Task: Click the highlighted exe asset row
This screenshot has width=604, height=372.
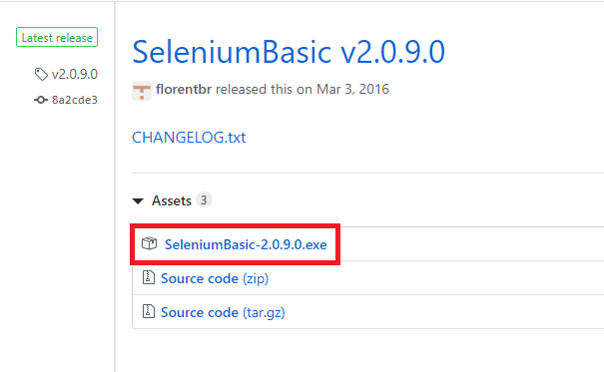Action: (x=235, y=244)
